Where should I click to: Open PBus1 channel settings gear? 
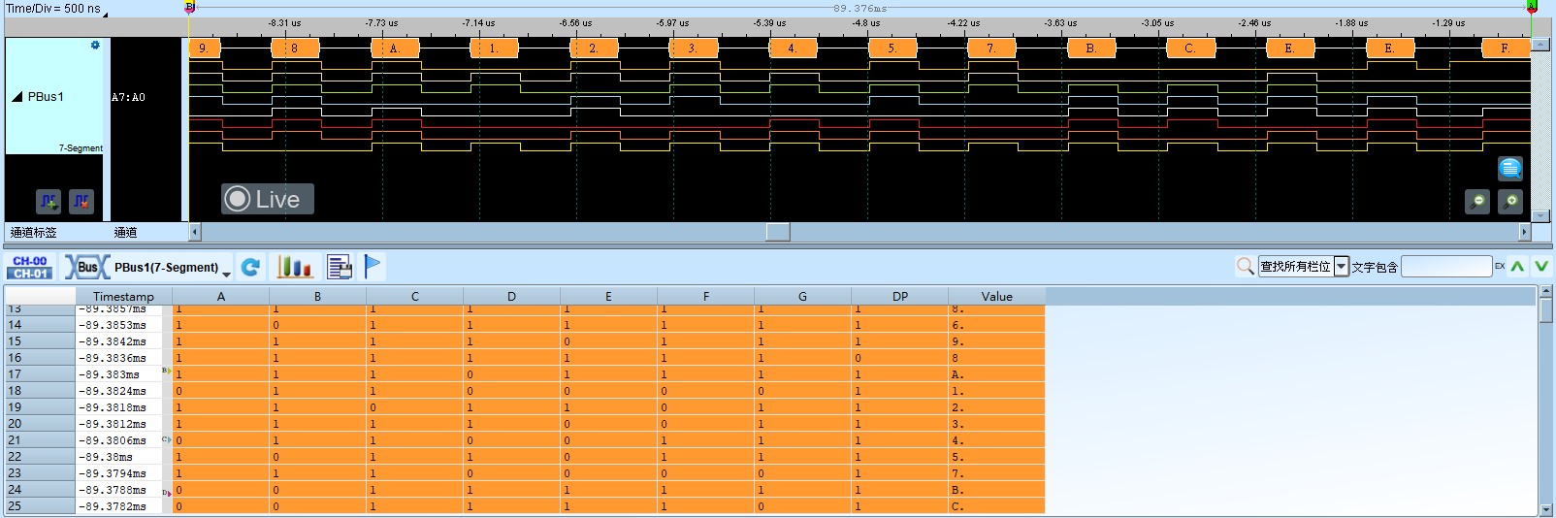[x=95, y=46]
